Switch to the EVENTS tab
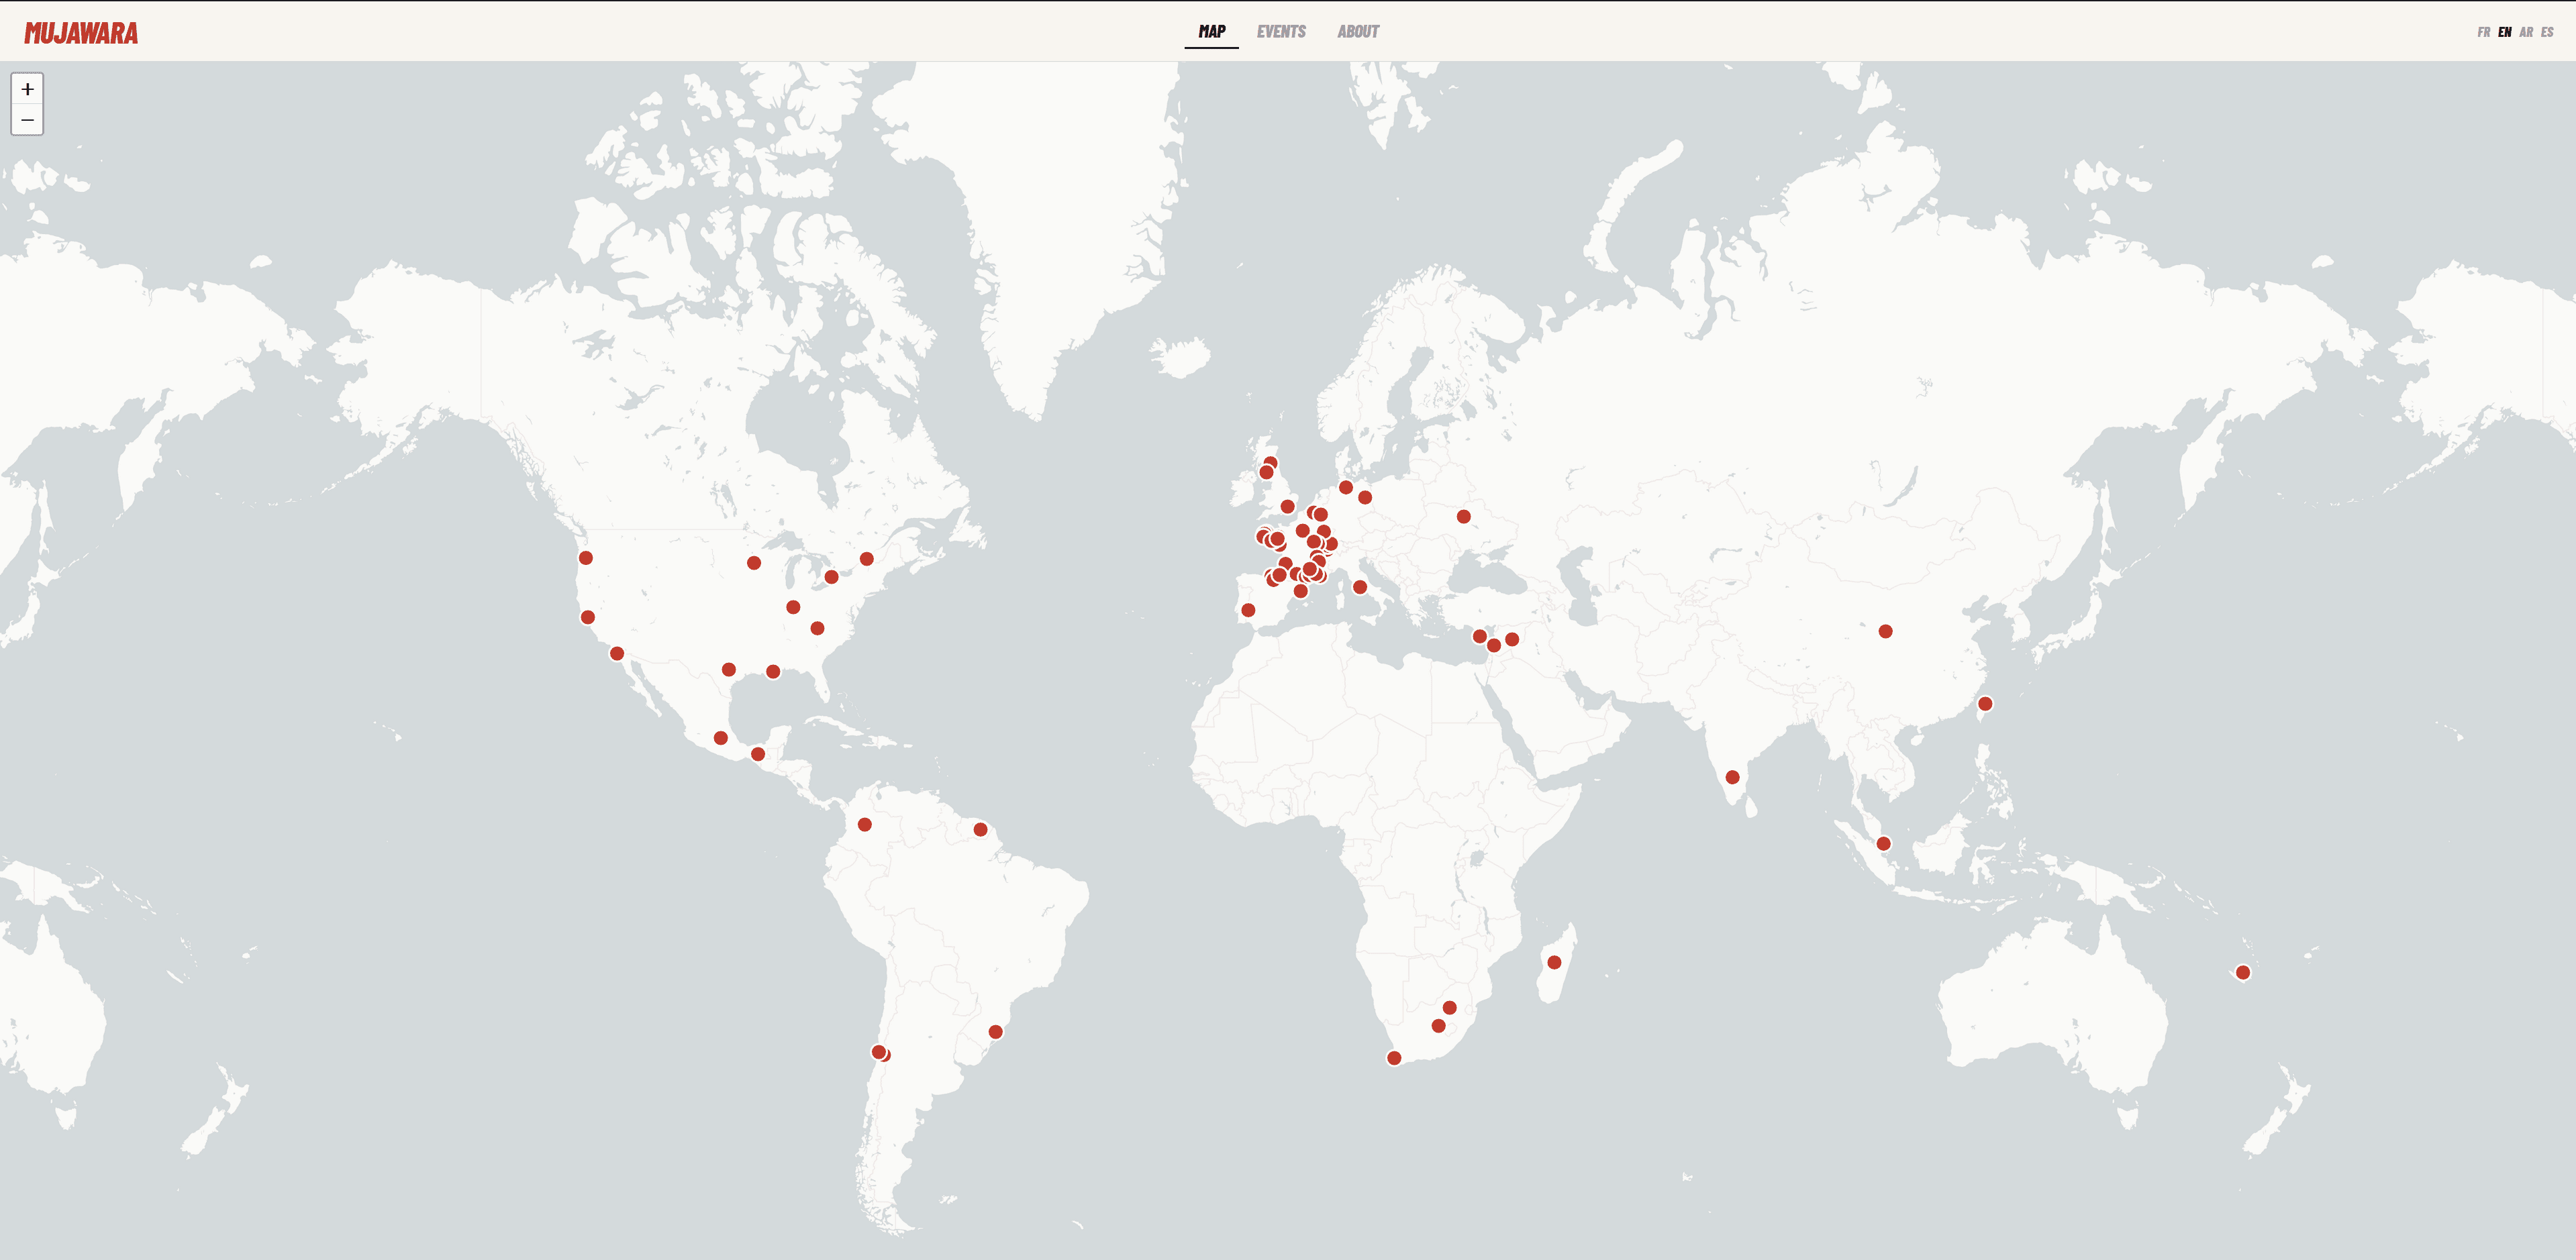This screenshot has height=1260, width=2576. (1281, 32)
